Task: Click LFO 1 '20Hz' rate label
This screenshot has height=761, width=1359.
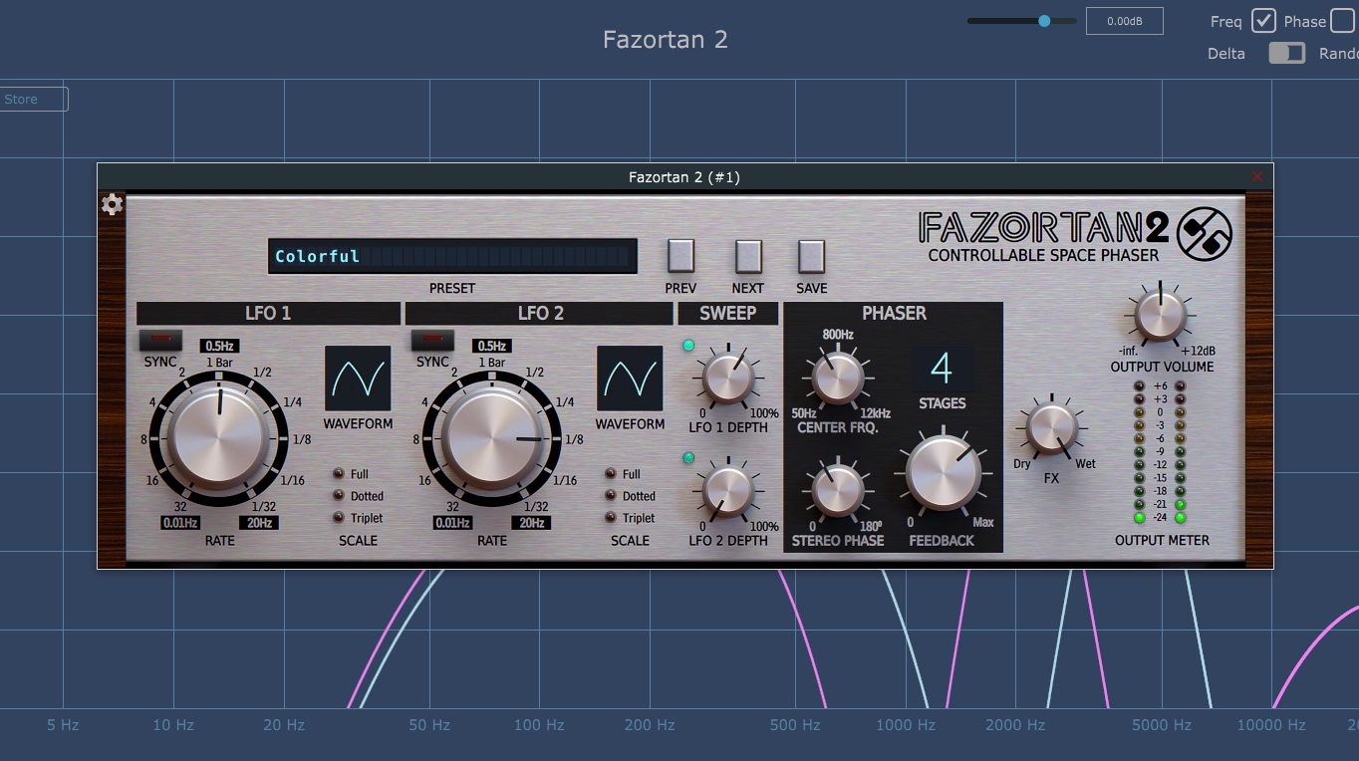Action: click(258, 523)
